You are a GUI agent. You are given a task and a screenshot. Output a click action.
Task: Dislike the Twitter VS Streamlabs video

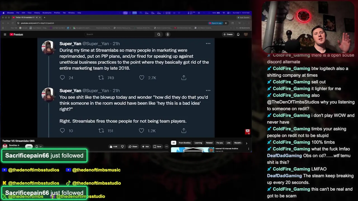(122, 147)
